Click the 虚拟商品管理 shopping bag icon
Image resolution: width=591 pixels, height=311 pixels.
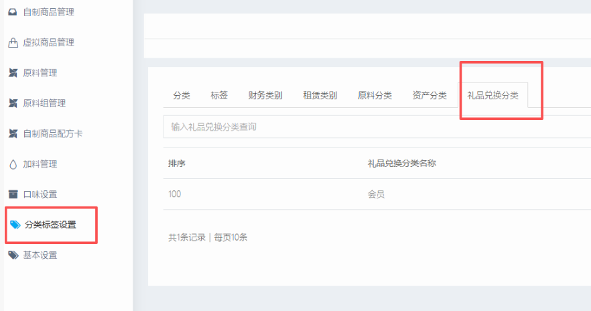[x=13, y=43]
